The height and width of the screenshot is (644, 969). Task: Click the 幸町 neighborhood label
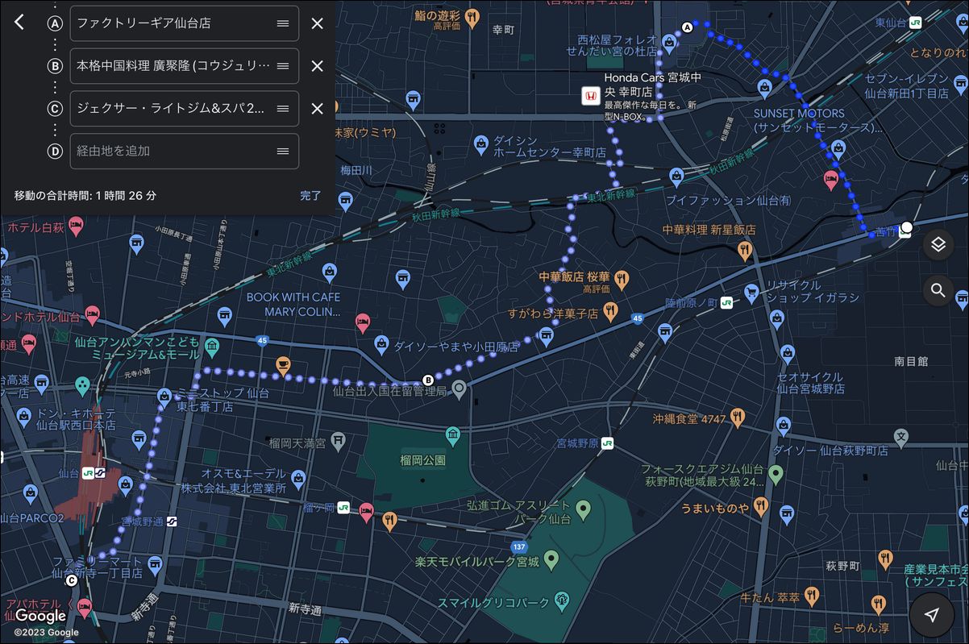(x=503, y=30)
